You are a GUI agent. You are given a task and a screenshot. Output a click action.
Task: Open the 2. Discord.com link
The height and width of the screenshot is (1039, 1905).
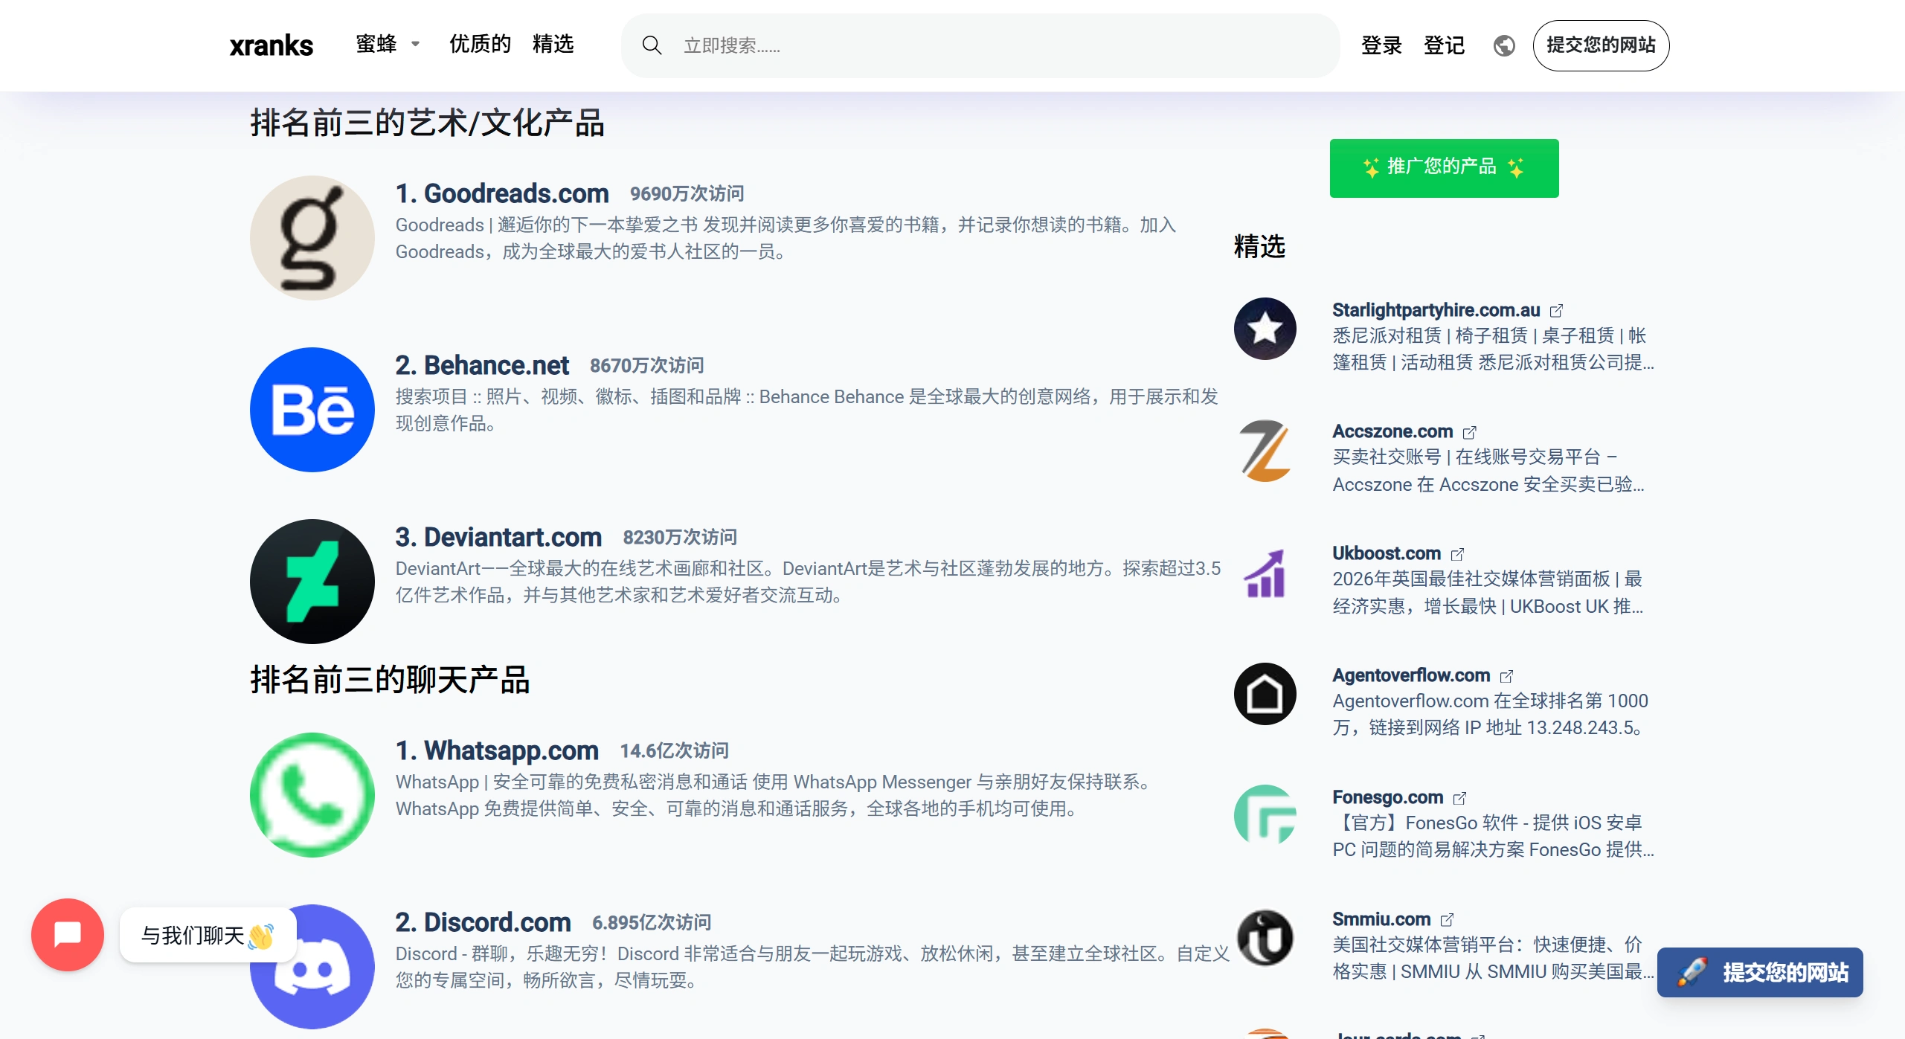click(x=484, y=922)
